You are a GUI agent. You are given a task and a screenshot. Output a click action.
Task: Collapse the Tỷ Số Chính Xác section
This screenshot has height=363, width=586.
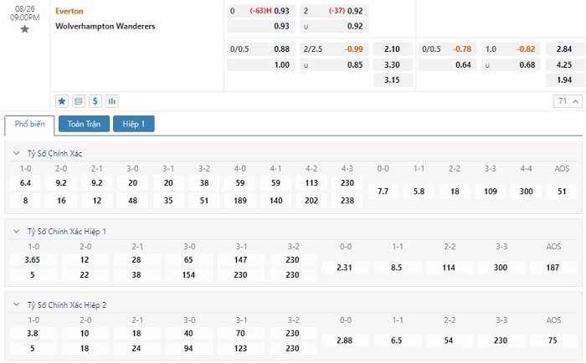coord(18,154)
